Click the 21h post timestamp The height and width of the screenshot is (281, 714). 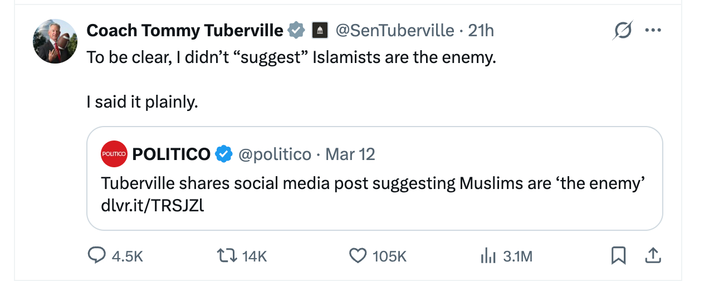[x=481, y=30]
